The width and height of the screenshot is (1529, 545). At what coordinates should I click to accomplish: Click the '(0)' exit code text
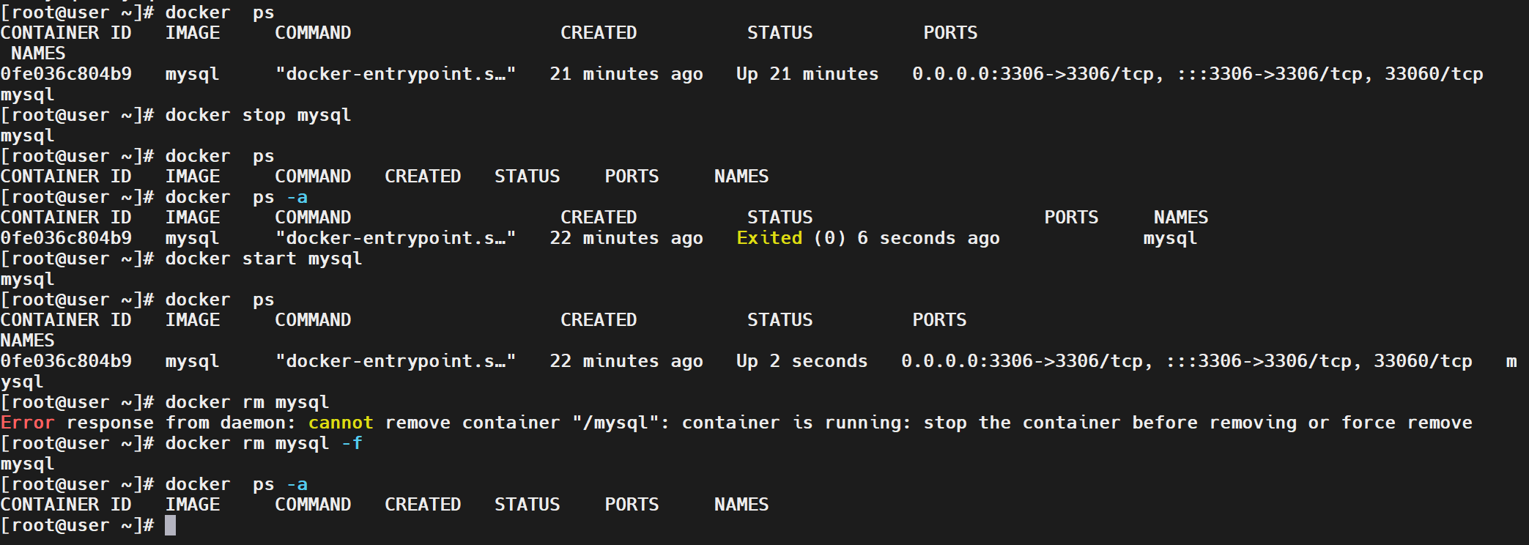point(829,238)
